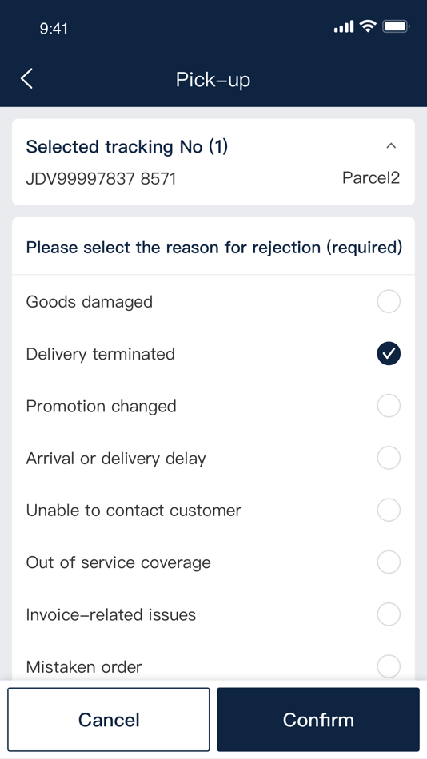Tap the Wi-Fi status icon
Viewport: 427px width, 759px height.
(369, 26)
